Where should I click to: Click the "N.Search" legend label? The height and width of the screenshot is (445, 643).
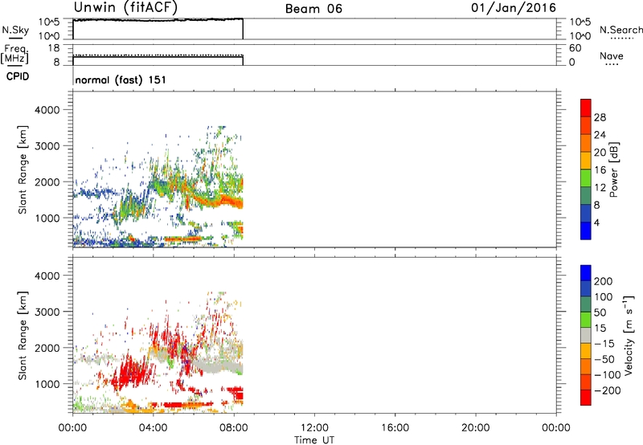coord(620,30)
